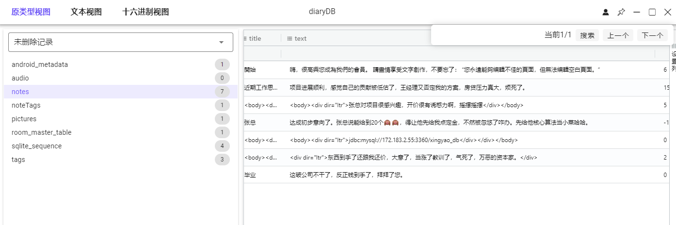The image size is (676, 225).
Task: Open the pictures table
Action: click(24, 119)
